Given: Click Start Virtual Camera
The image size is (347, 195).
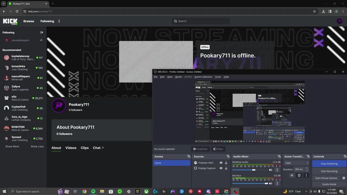Looking at the screenshot, I should (x=326, y=178).
